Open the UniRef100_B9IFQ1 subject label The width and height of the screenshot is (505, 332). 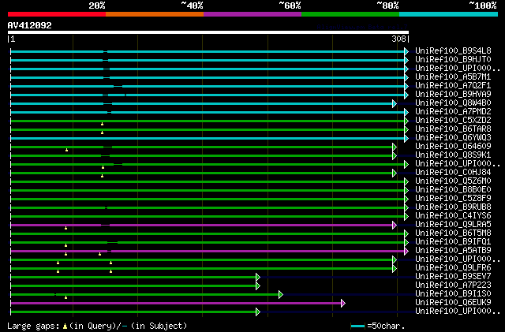(453, 242)
